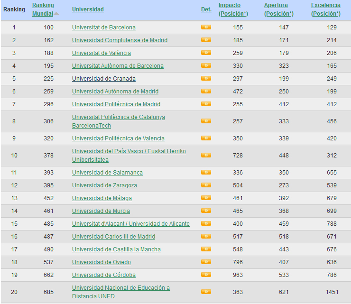Open Universidad de Castilla la Mancha link
The height and width of the screenshot is (304, 351).
tap(116, 249)
